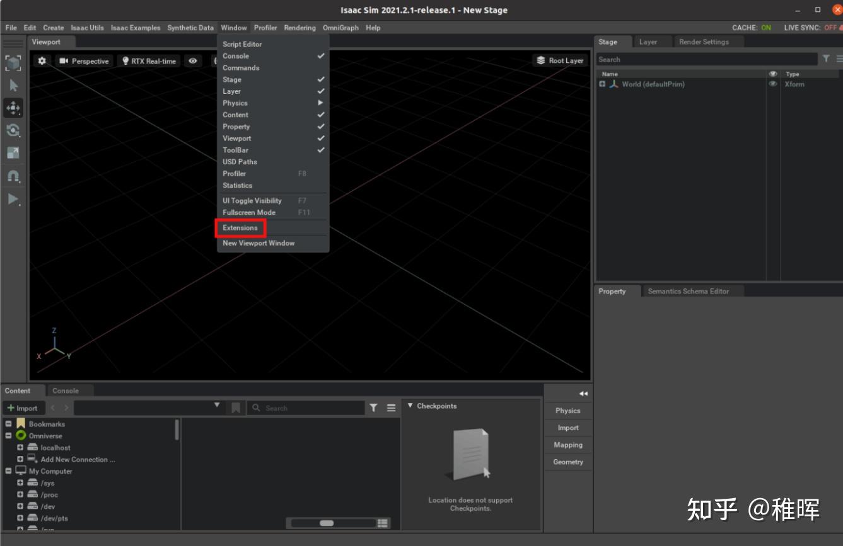This screenshot has width=843, height=546.
Task: Expand the /sys folder node
Action: (20, 483)
